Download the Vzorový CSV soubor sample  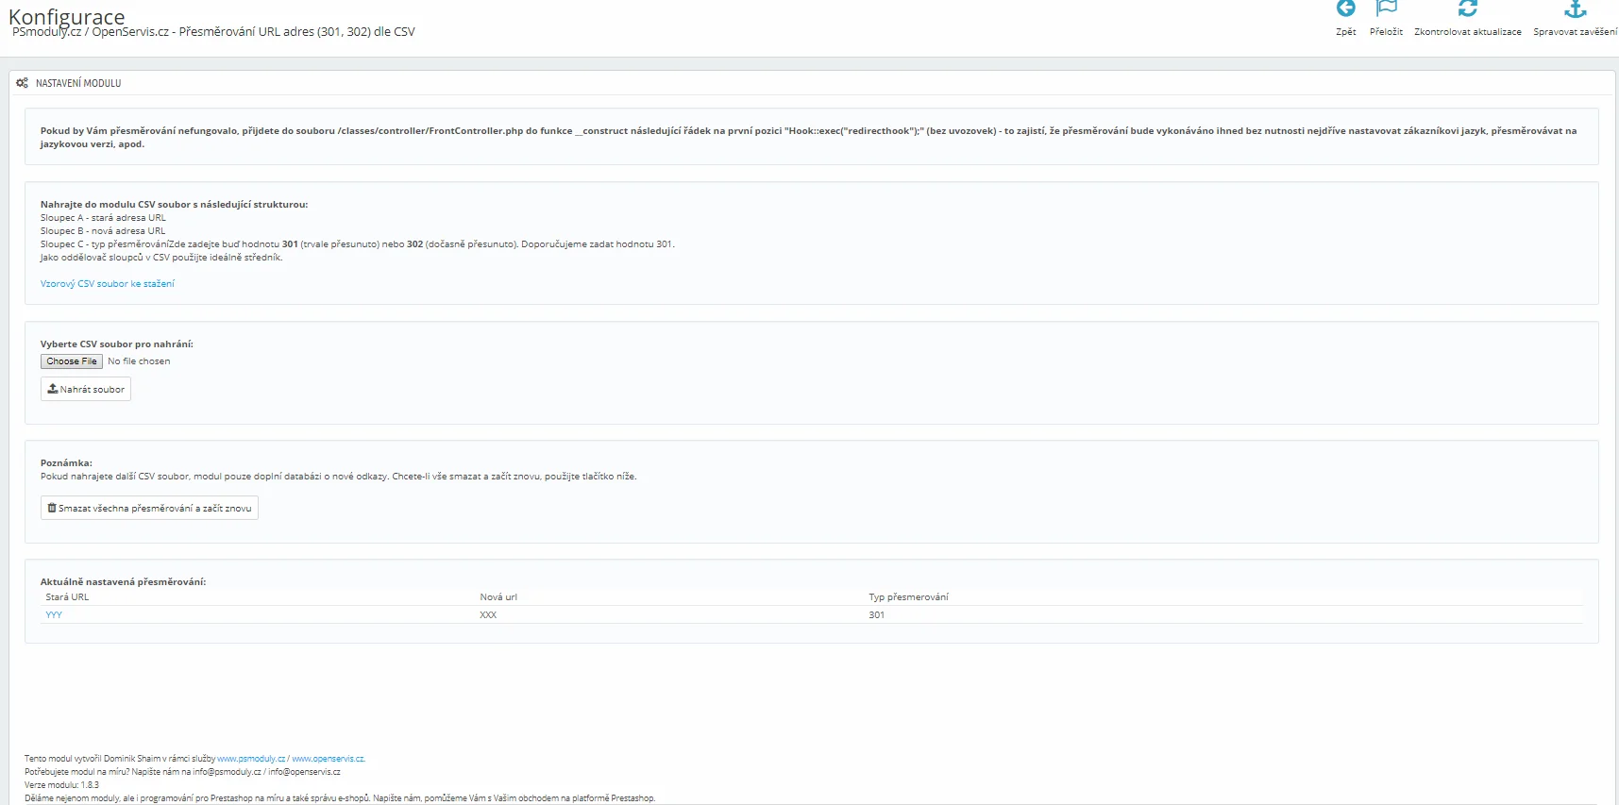(x=107, y=284)
